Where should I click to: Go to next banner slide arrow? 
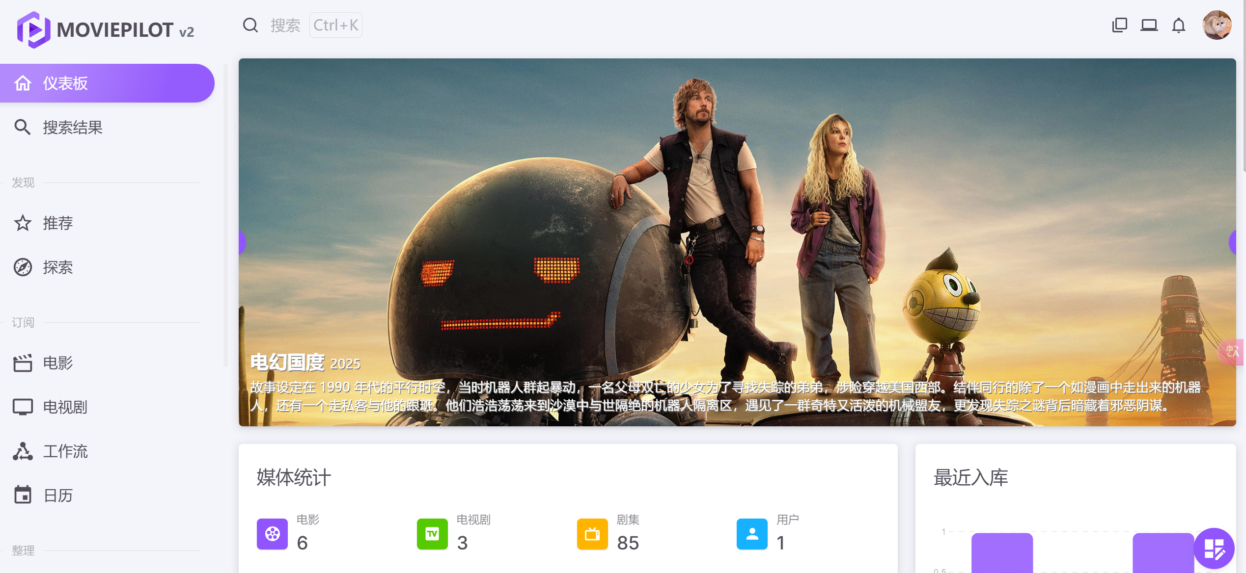pyautogui.click(x=1233, y=242)
